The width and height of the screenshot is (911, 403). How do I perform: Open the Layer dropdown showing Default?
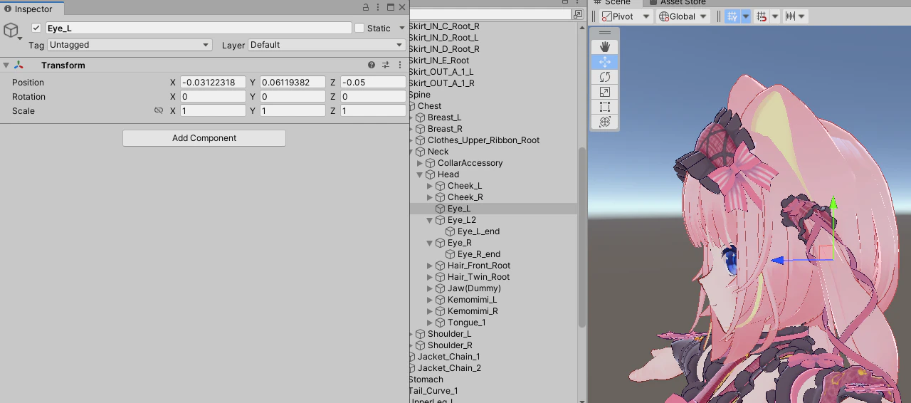(327, 45)
